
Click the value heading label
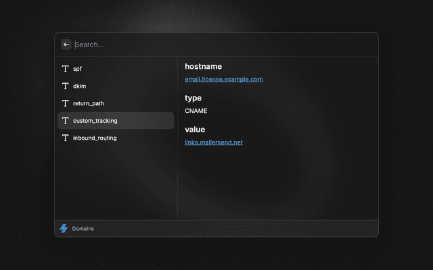pos(194,130)
